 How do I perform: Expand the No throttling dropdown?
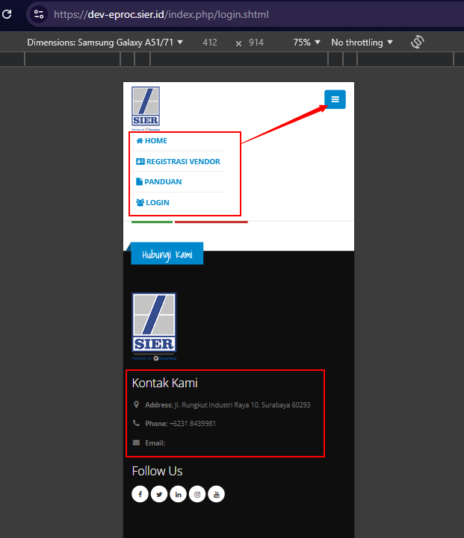(362, 43)
